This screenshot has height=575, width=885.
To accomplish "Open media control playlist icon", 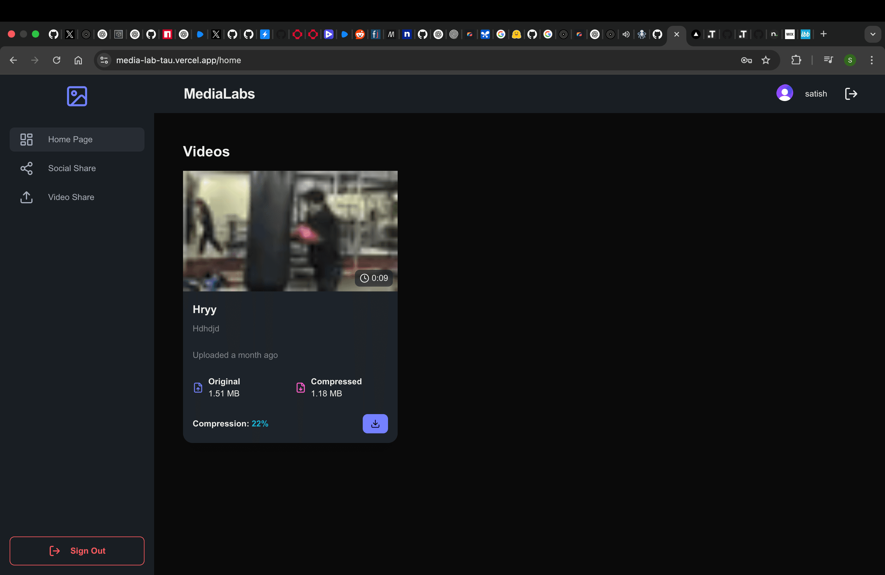I will click(x=828, y=60).
